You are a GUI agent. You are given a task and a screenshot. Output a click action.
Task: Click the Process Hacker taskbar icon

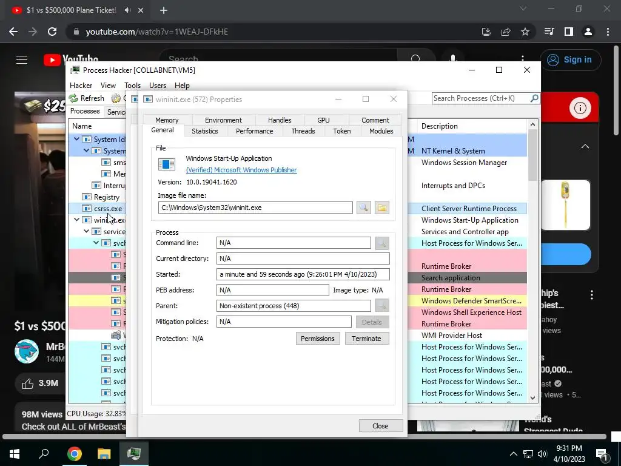pyautogui.click(x=134, y=453)
